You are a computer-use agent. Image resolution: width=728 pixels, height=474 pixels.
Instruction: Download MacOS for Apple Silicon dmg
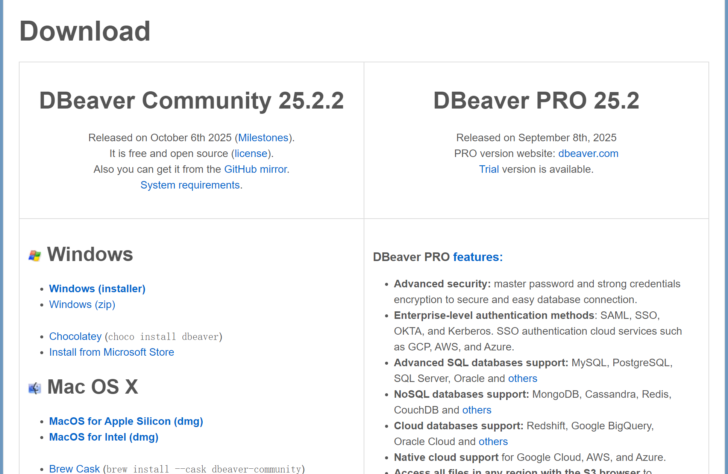pyautogui.click(x=126, y=421)
